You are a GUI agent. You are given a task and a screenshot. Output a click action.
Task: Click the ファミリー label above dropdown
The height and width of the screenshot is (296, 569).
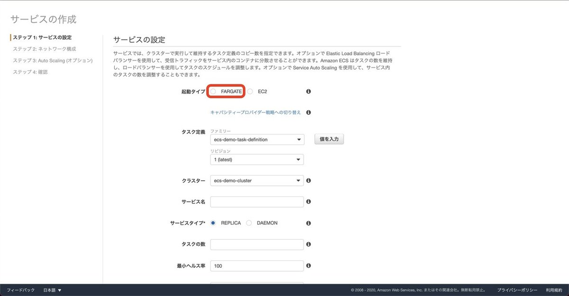click(x=220, y=130)
